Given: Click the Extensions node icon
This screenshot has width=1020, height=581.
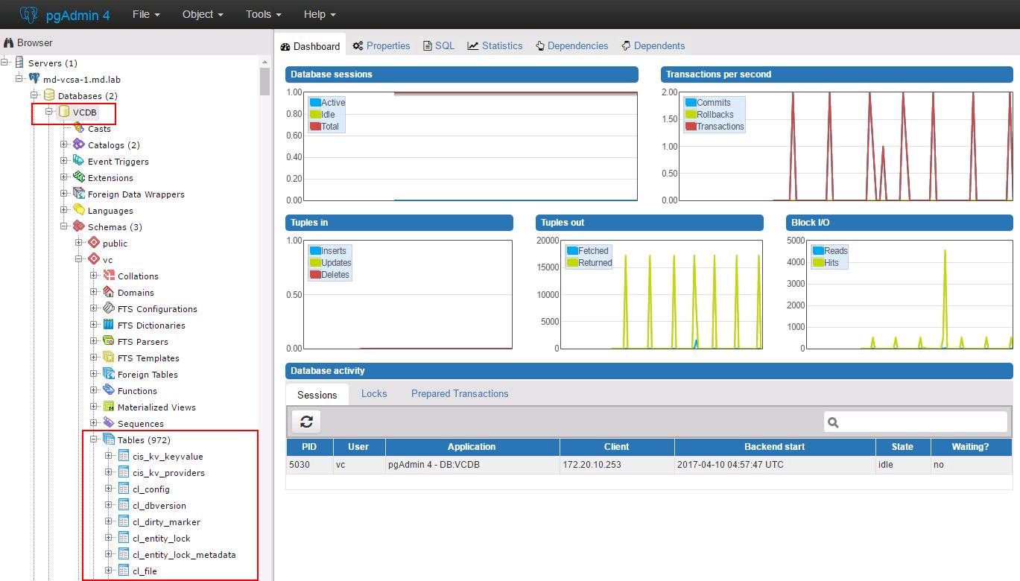Looking at the screenshot, I should pyautogui.click(x=79, y=178).
